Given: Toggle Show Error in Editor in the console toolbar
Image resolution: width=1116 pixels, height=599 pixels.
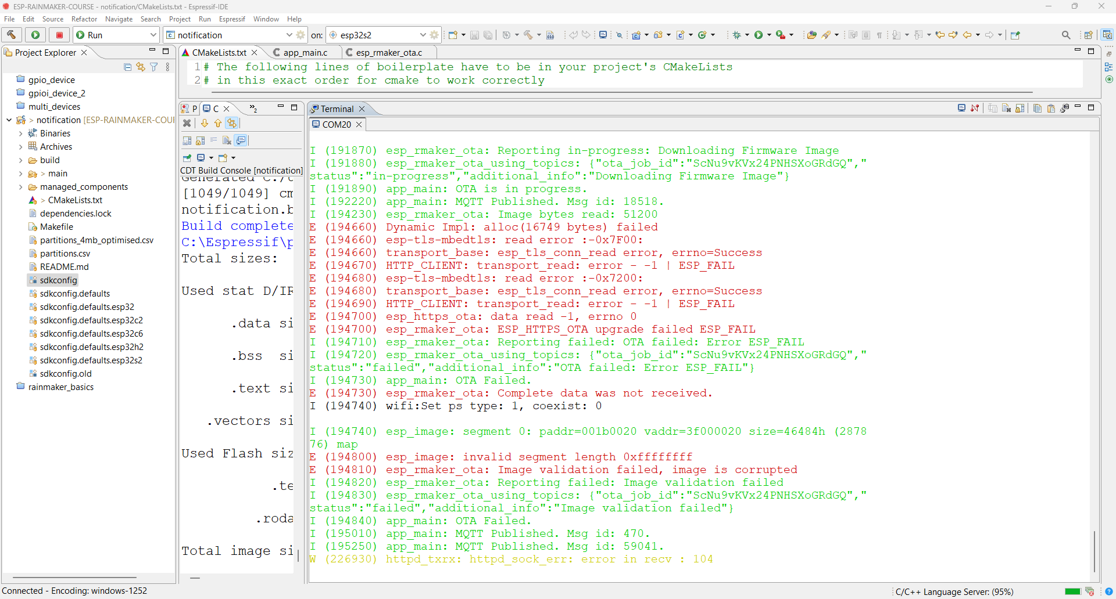Looking at the screenshot, I should [x=232, y=123].
